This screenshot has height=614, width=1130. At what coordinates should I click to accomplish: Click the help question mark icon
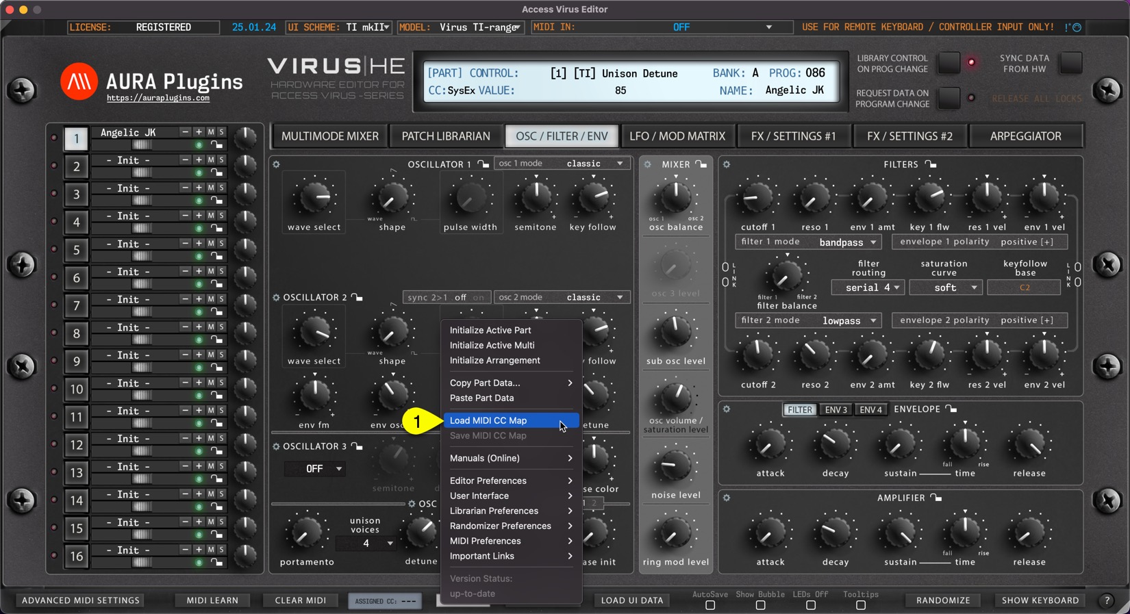click(1107, 600)
